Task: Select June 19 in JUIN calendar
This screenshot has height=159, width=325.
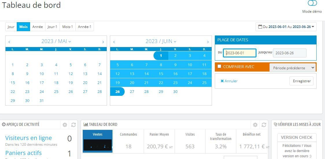Action: 117,83
